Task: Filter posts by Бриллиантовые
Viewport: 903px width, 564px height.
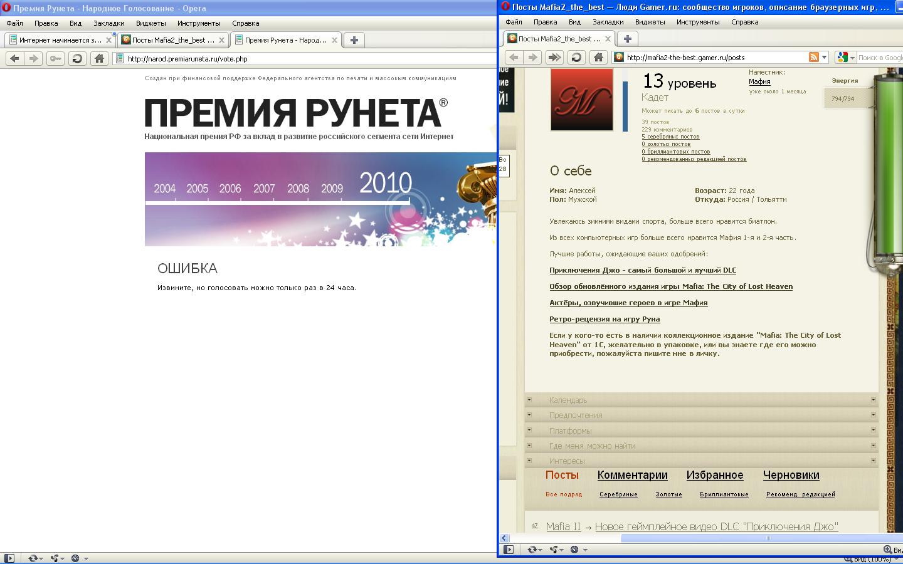Action: (x=724, y=494)
